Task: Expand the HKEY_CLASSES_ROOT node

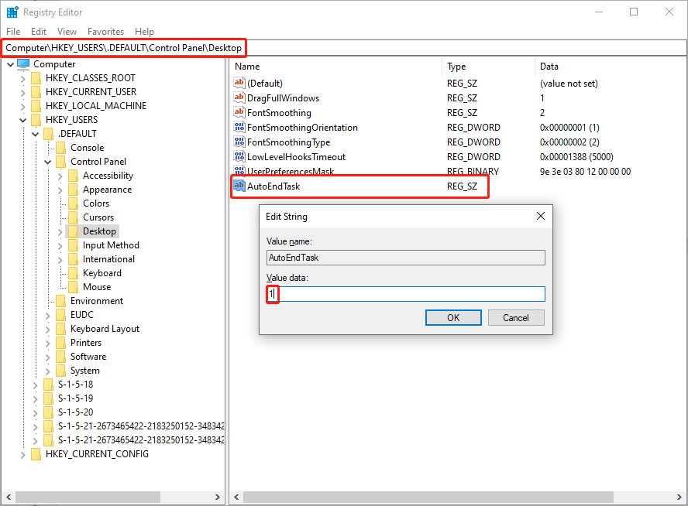Action: tap(22, 78)
